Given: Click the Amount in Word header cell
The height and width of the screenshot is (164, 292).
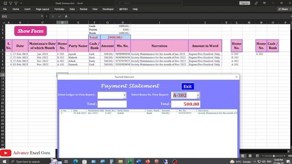Looking at the screenshot, I should click(x=205, y=46).
